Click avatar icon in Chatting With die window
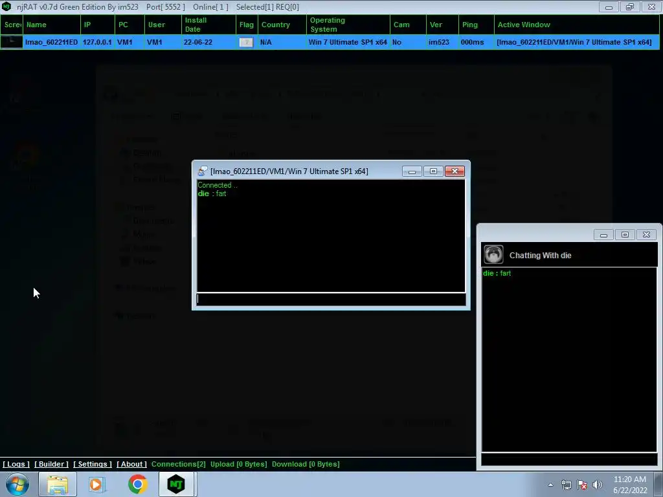Viewport: 663px width, 497px height. click(493, 255)
